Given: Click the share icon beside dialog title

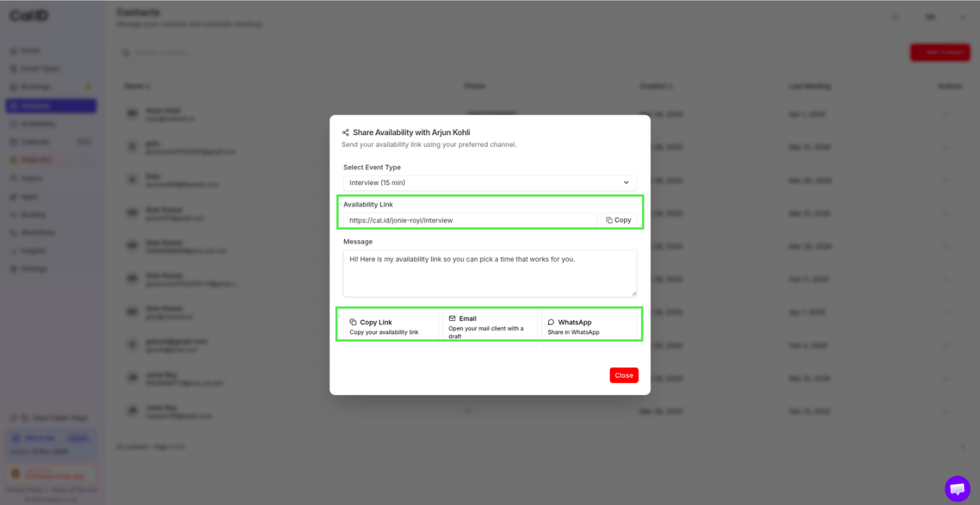Looking at the screenshot, I should click(x=346, y=132).
